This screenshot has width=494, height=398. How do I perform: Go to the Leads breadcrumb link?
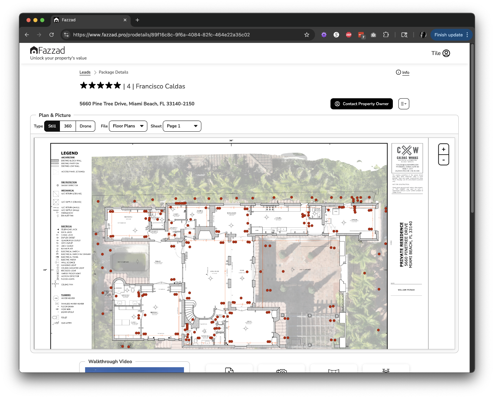point(85,72)
